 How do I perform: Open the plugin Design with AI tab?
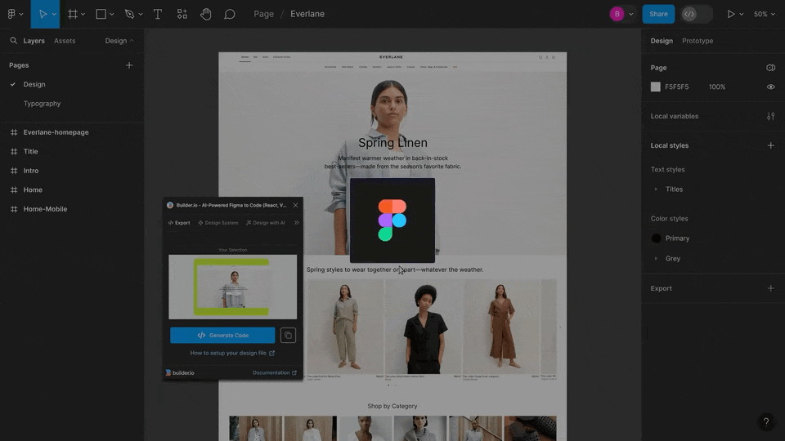pyautogui.click(x=265, y=222)
